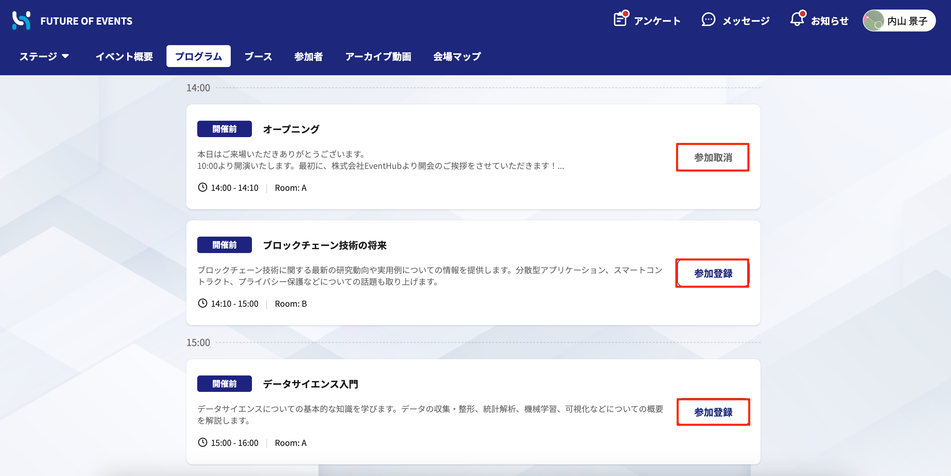
Task: Click the 15:00 - 16:00 time text
Action: tap(235, 443)
